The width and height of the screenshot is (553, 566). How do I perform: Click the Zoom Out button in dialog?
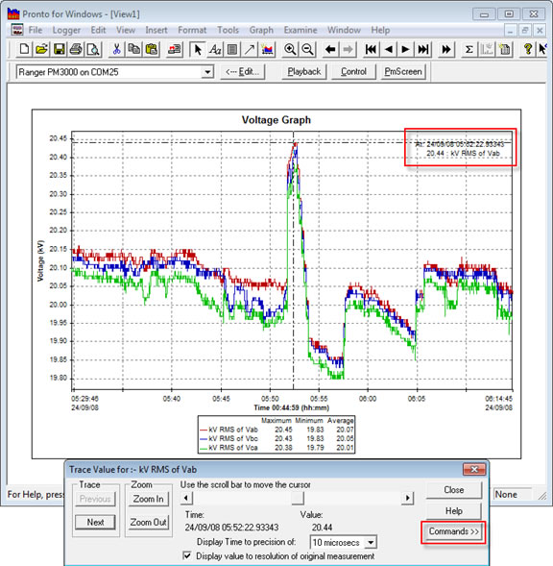(x=148, y=522)
